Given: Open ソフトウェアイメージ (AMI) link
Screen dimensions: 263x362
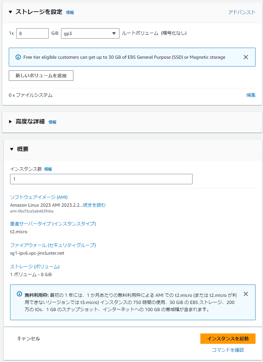Looking at the screenshot, I should 39,197.
